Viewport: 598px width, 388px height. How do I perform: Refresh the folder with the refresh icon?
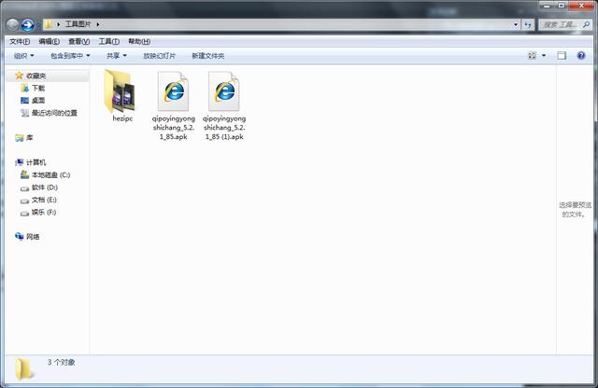pos(528,25)
